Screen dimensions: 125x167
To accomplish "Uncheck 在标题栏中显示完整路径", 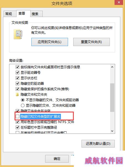I will 17,127.
